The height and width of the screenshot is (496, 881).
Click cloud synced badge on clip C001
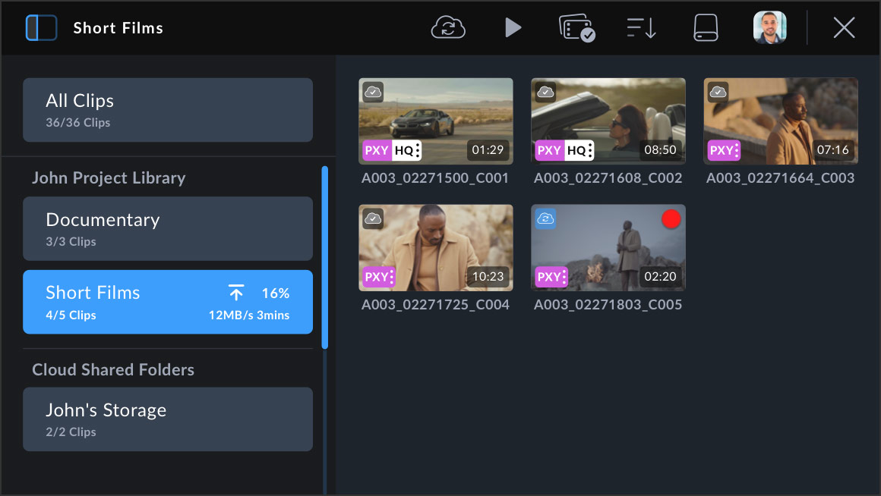pyautogui.click(x=373, y=93)
